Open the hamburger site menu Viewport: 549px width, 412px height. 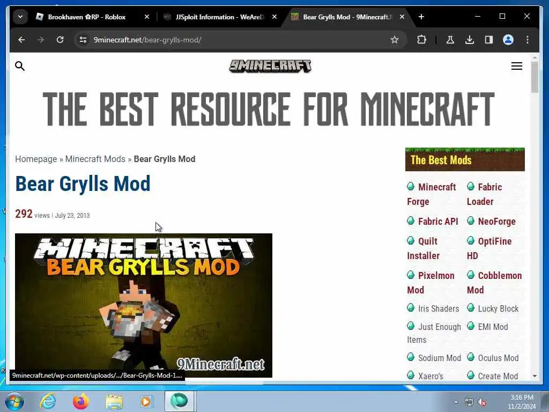point(516,66)
